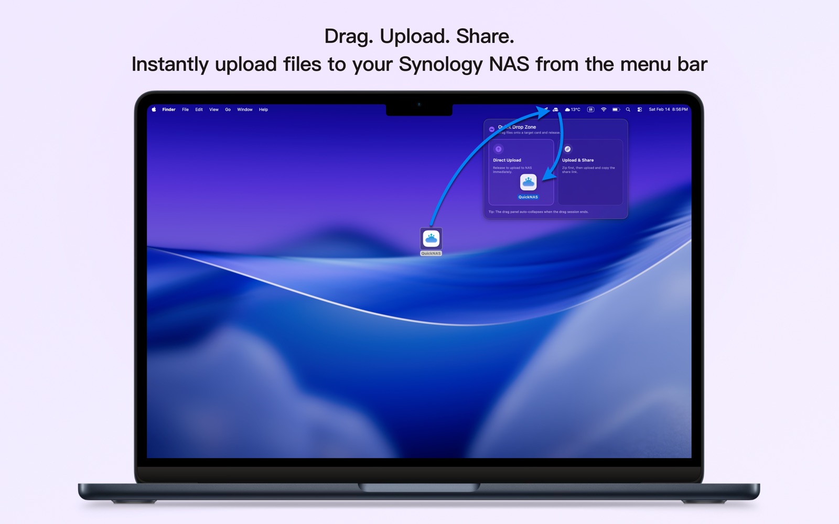Image resolution: width=839 pixels, height=524 pixels.
Task: Open the 13°C weather menu bar item
Action: tap(572, 110)
